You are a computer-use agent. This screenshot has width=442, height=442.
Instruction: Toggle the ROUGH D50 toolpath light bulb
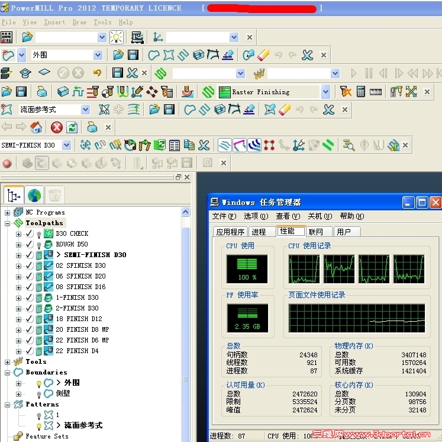pos(39,245)
